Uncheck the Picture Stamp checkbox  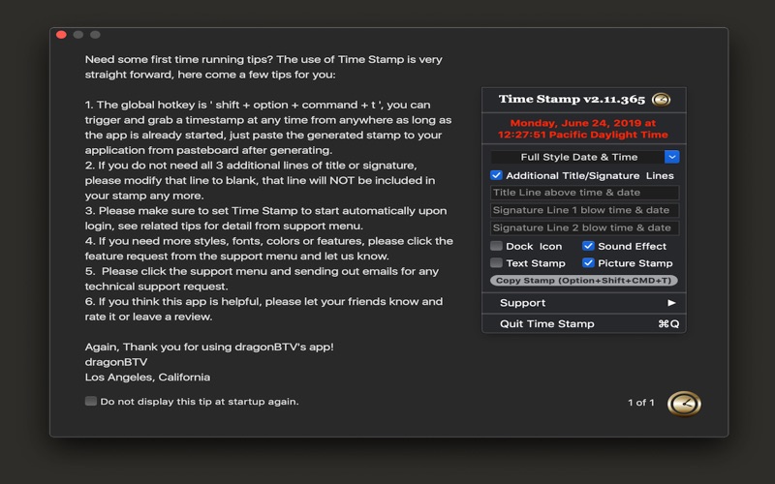tap(588, 262)
